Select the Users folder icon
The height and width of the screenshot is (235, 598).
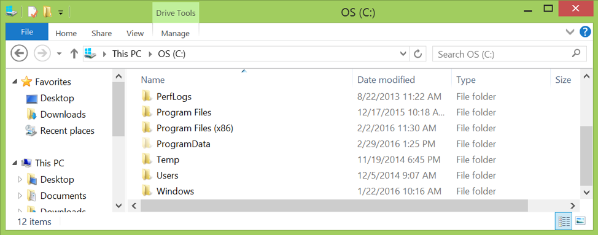click(x=147, y=175)
